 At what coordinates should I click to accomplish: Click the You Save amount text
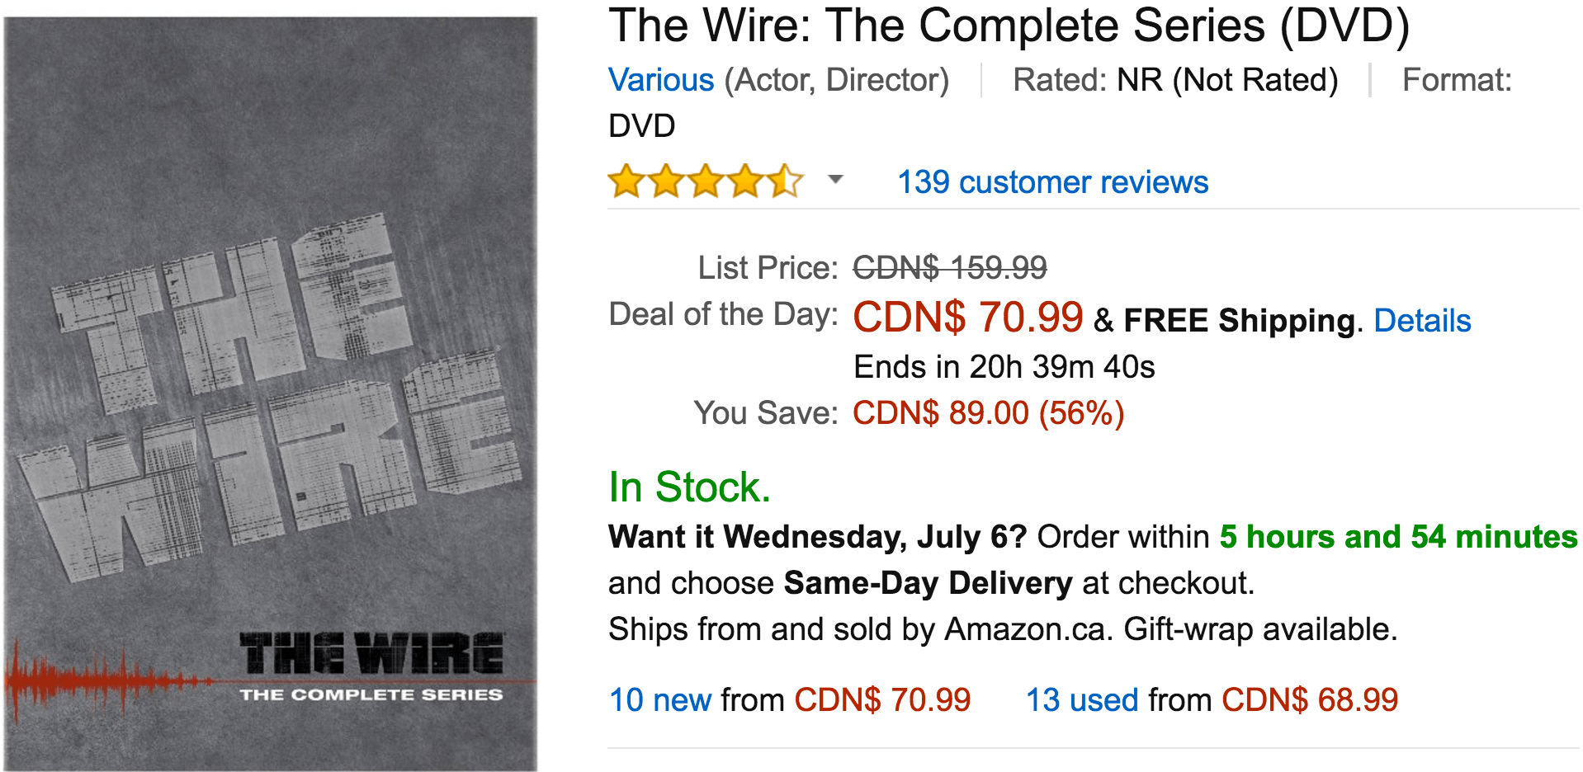pyautogui.click(x=989, y=413)
